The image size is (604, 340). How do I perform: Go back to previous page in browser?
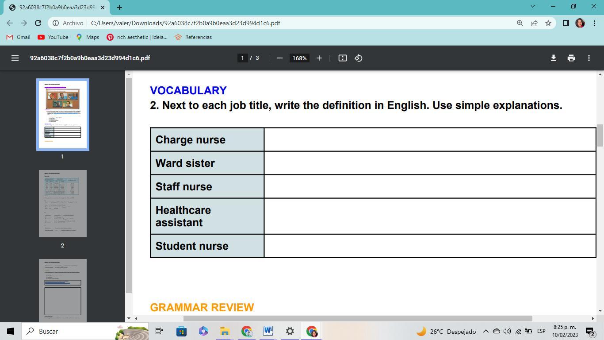[x=10, y=23]
